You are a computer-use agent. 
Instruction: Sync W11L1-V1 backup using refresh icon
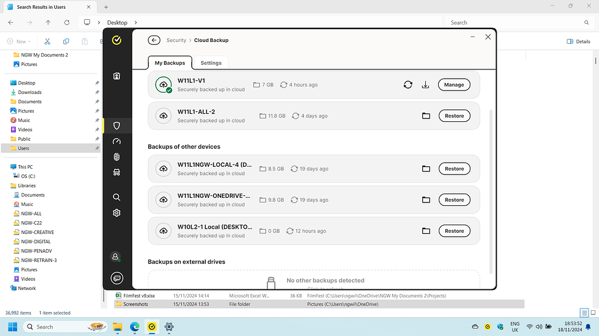pos(408,85)
